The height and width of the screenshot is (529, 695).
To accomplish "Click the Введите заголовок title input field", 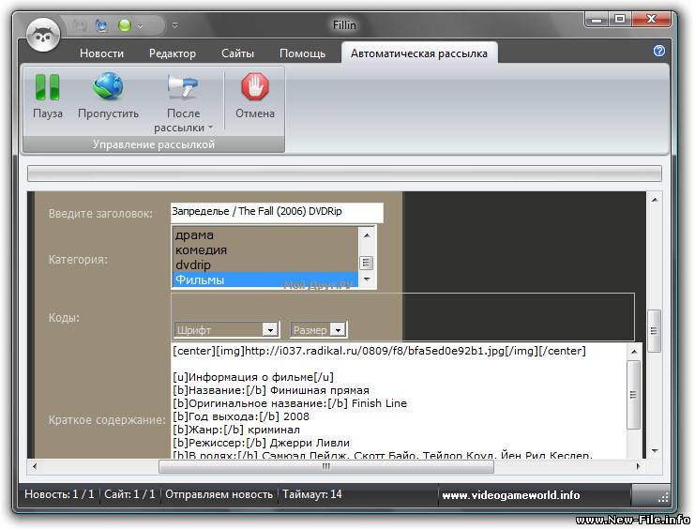I will coord(277,212).
